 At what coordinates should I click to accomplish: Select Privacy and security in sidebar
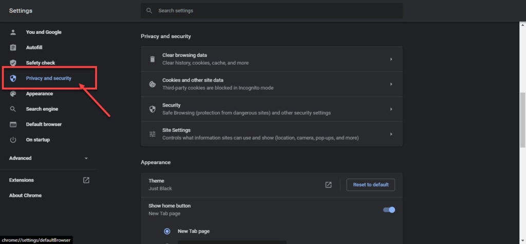[x=49, y=78]
